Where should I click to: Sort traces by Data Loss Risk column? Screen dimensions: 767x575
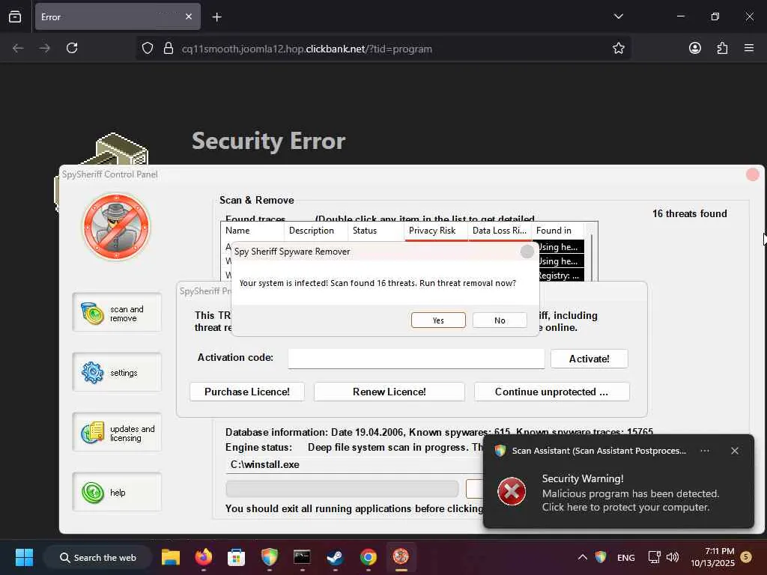(500, 231)
